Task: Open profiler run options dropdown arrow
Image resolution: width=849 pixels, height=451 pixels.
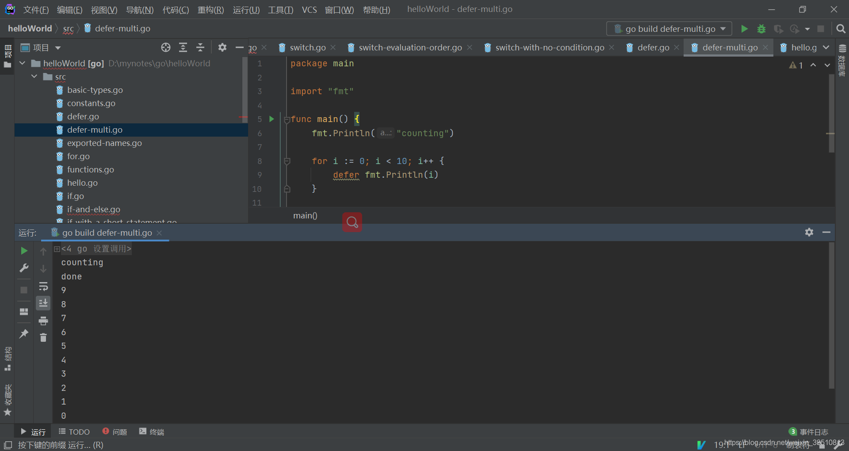Action: pos(807,29)
